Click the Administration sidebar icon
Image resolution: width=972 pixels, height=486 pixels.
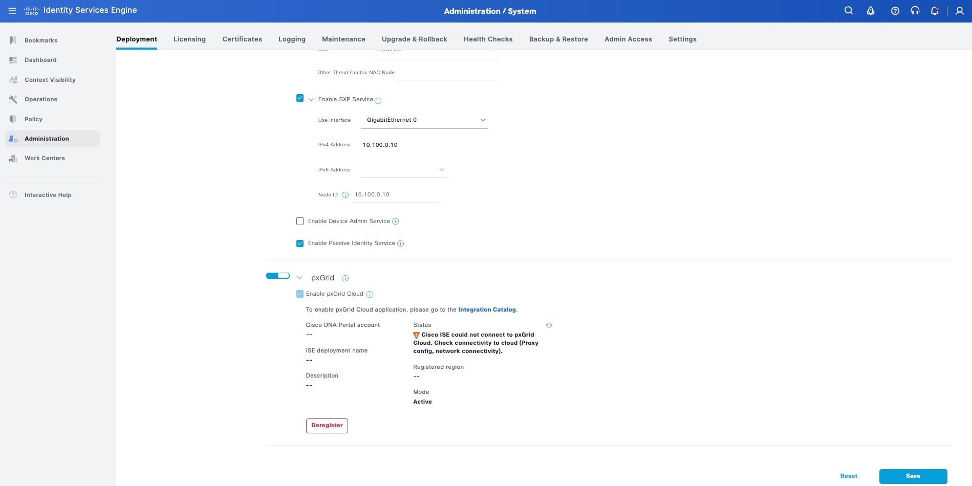13,139
